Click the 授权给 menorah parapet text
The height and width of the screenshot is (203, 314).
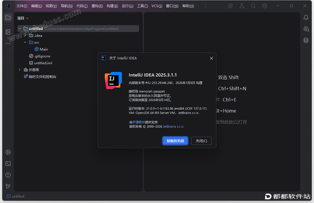point(147,92)
